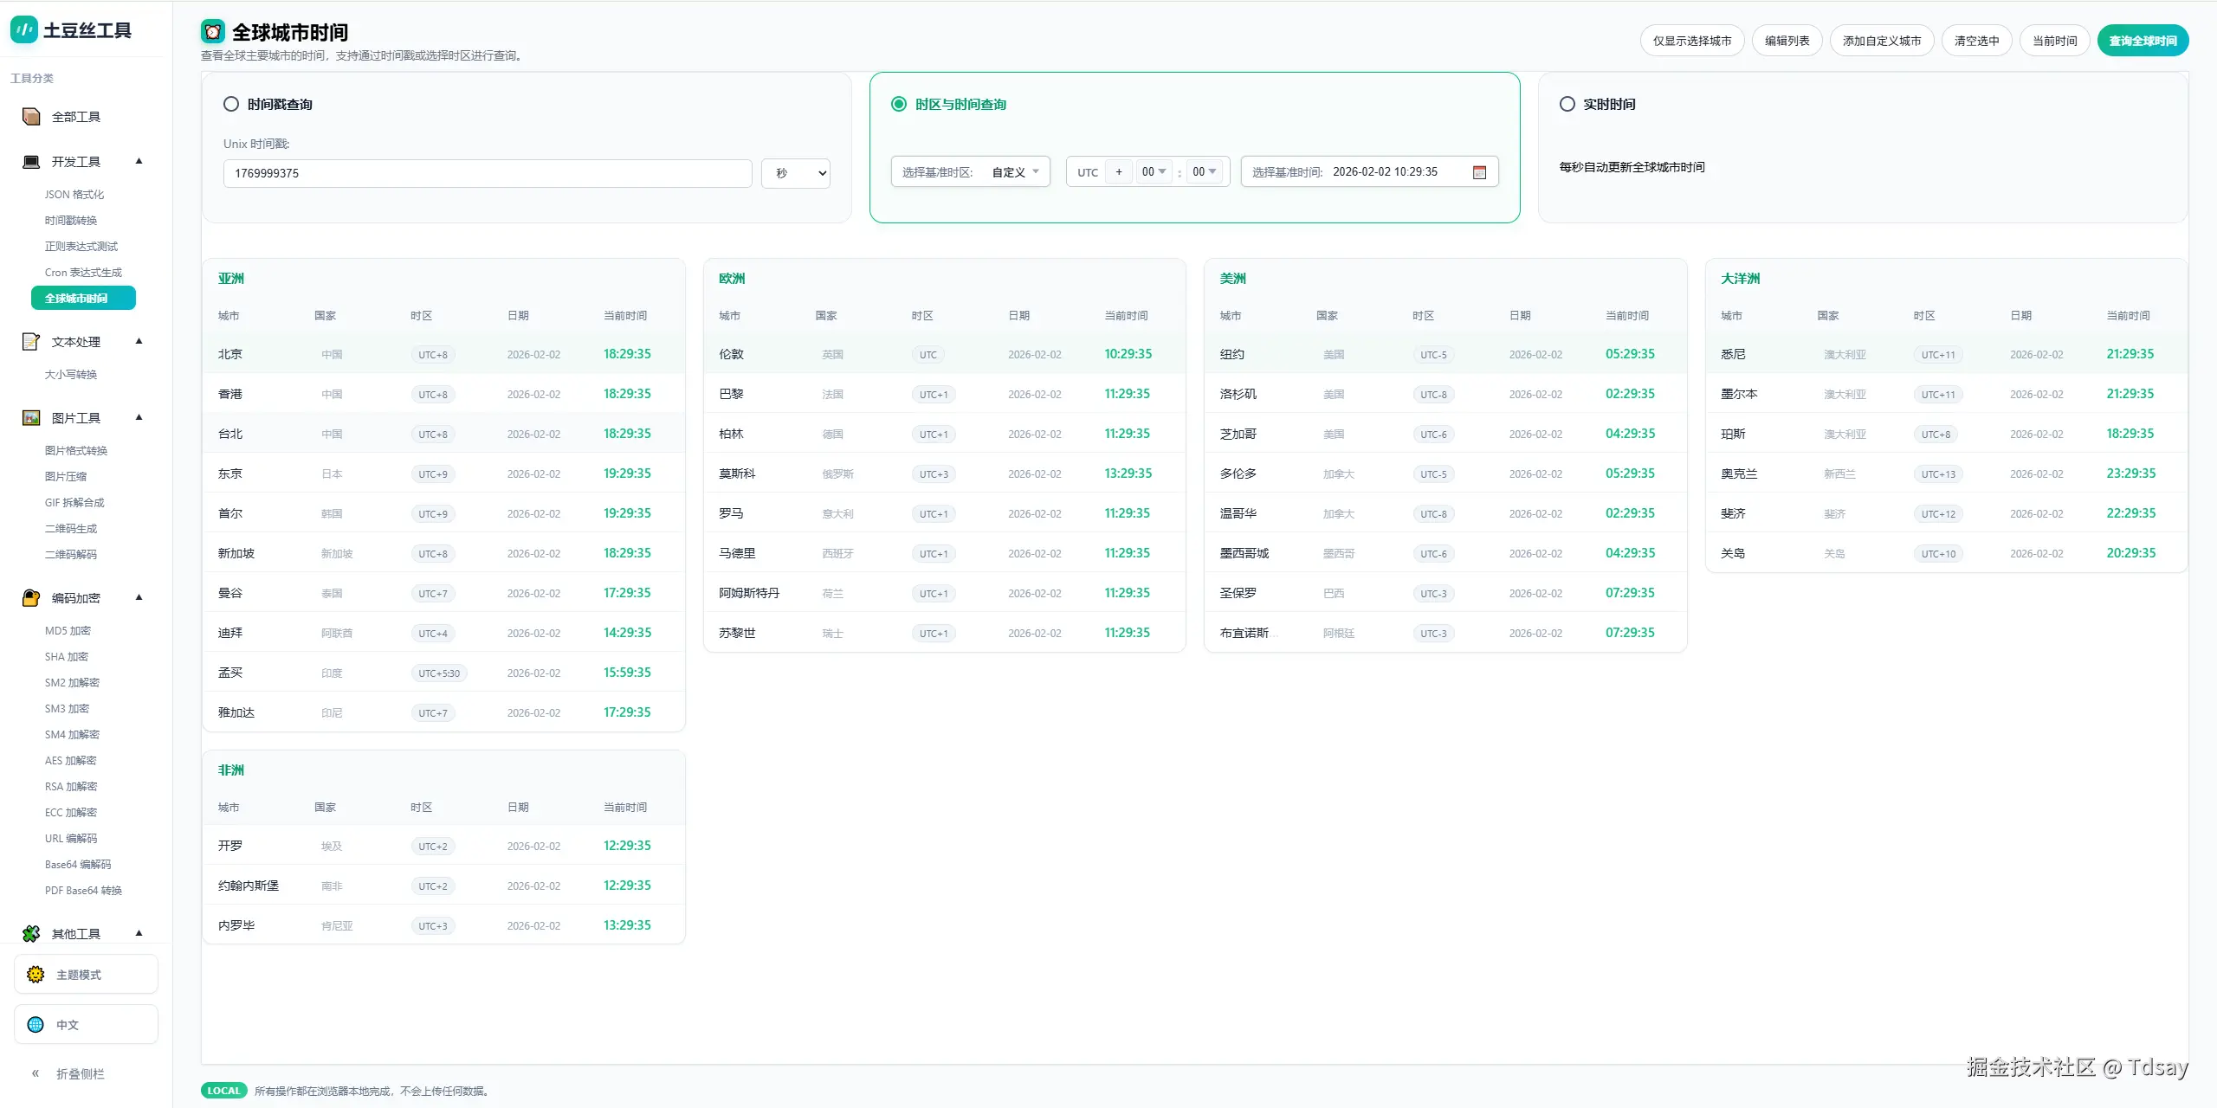Open MD5 加密 tool in sidebar
Viewport: 2217px width, 1108px height.
pyautogui.click(x=68, y=631)
